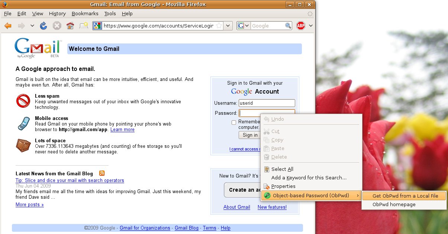This screenshot has width=448, height=234.
Task: Open the Terms footer link
Action: pyautogui.click(x=210, y=228)
